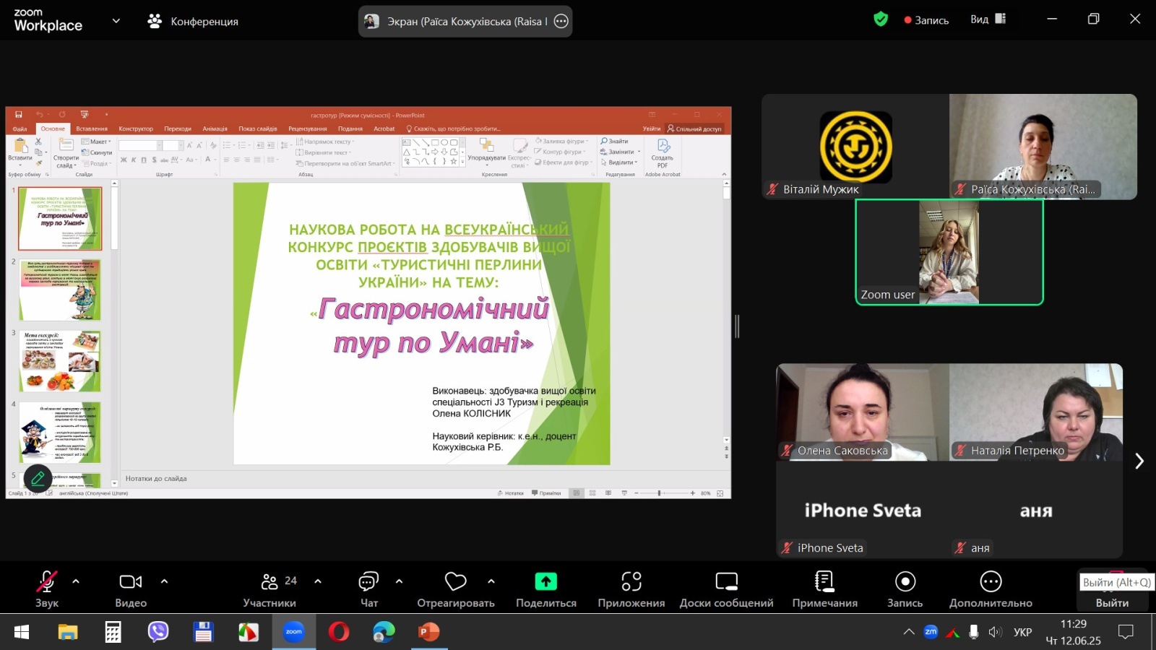Open the Файл menu in PowerPoint

[20, 129]
